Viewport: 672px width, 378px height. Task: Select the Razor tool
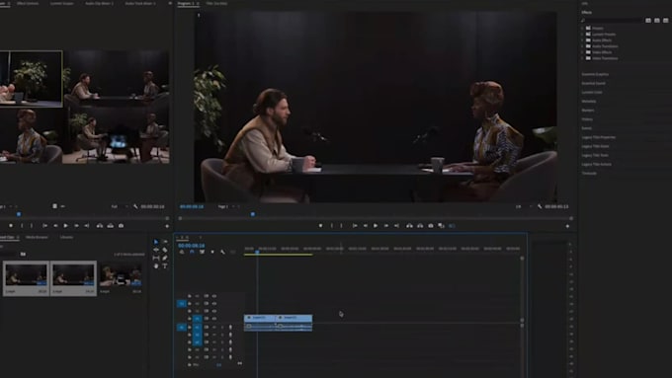165,250
